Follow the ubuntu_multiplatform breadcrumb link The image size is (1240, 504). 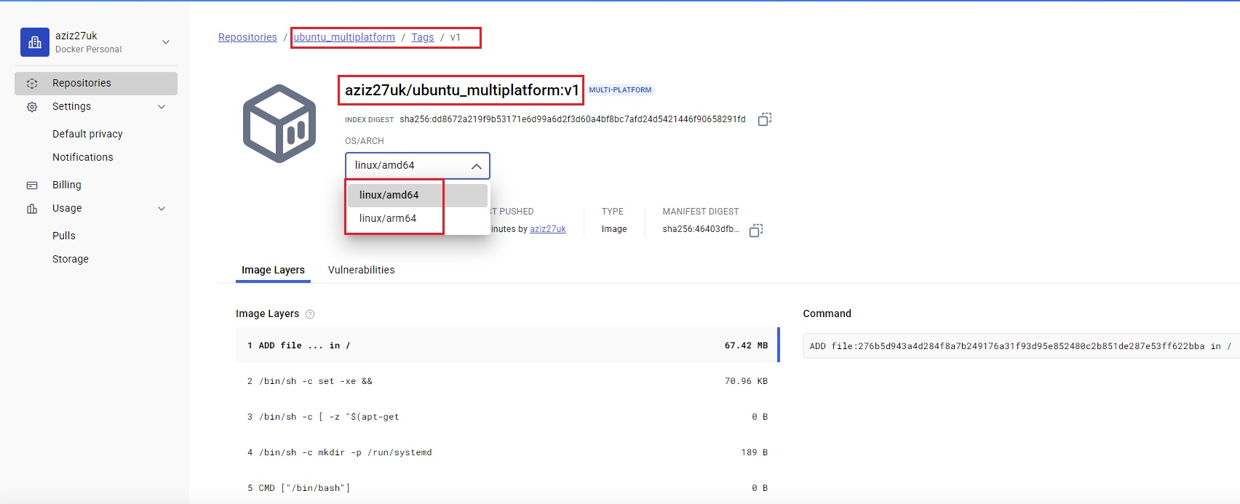(x=344, y=37)
